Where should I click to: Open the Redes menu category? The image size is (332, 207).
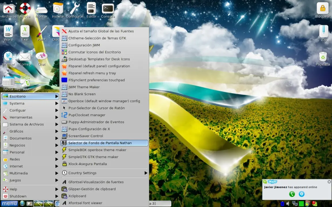click(x=30, y=159)
